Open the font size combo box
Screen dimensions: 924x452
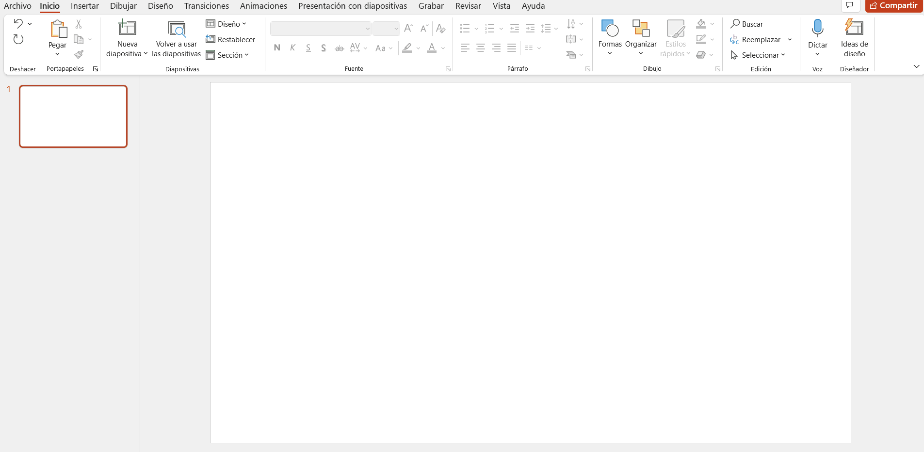point(386,29)
